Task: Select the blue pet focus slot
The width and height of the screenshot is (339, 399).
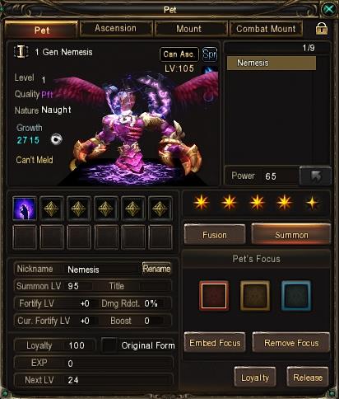Action: click(296, 296)
